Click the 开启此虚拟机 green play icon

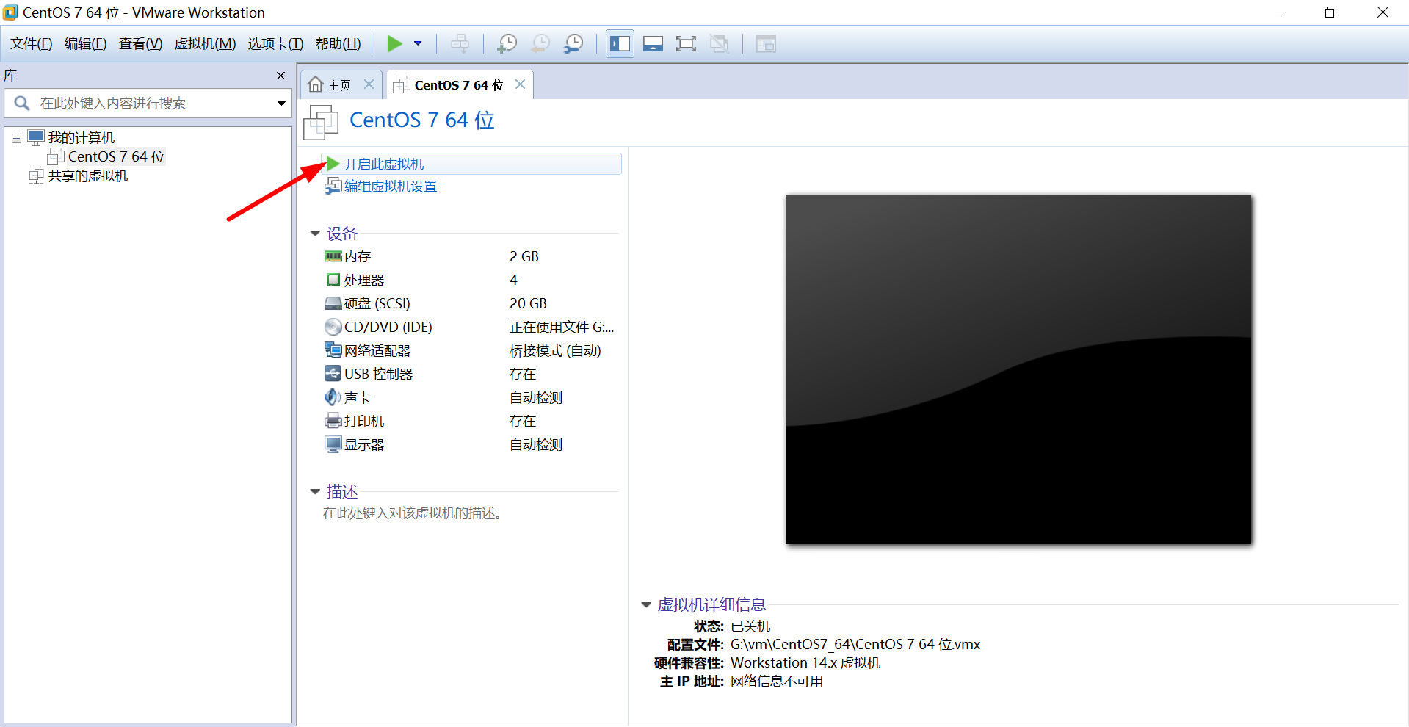tap(333, 164)
